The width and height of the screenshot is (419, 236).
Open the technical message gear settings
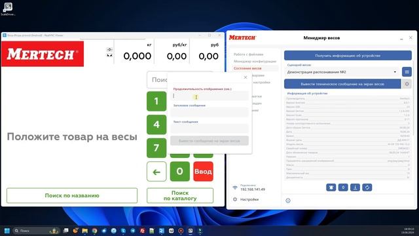407,84
